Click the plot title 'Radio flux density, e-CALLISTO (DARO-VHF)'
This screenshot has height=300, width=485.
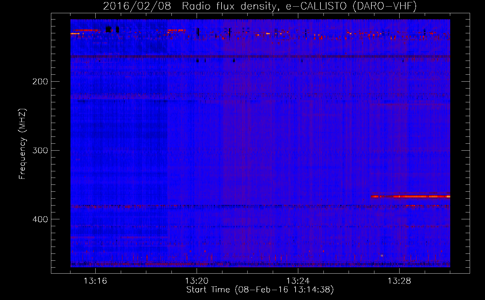299,6
